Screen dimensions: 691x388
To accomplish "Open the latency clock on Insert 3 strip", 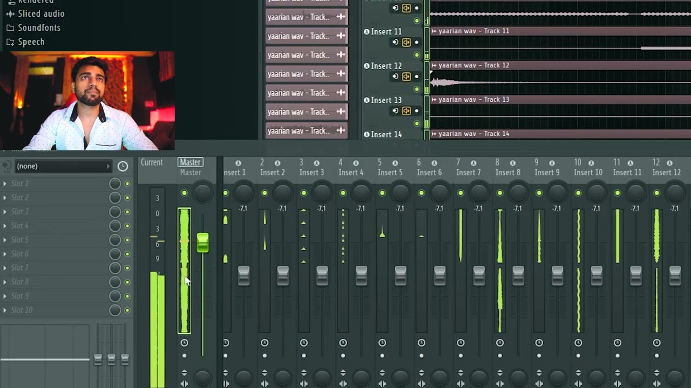I will [304, 343].
